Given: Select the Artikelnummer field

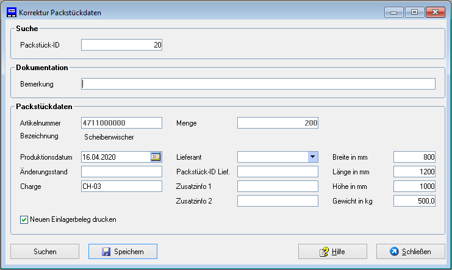Looking at the screenshot, I should [121, 123].
